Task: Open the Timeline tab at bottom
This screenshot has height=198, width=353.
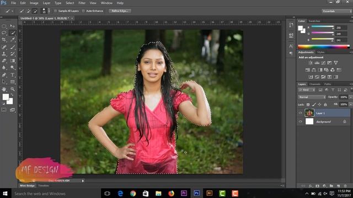Action: coord(44,186)
